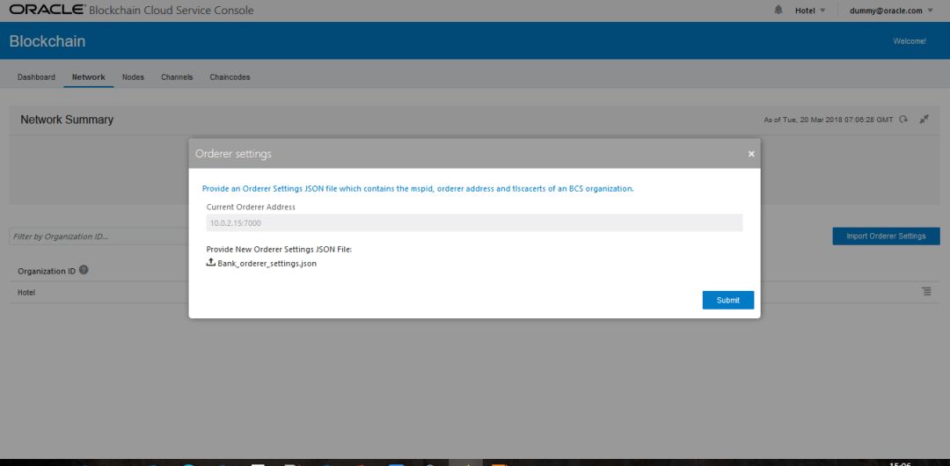View the Chaincodes tab
The height and width of the screenshot is (466, 950).
click(x=230, y=77)
